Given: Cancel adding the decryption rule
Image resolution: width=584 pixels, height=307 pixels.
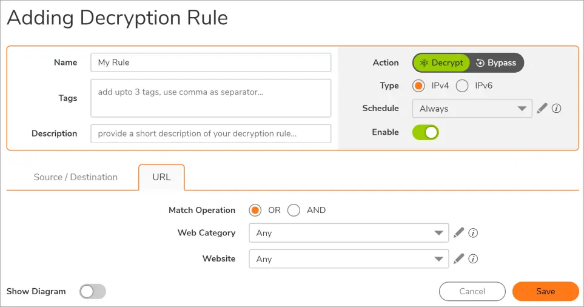Looking at the screenshot, I should (472, 291).
